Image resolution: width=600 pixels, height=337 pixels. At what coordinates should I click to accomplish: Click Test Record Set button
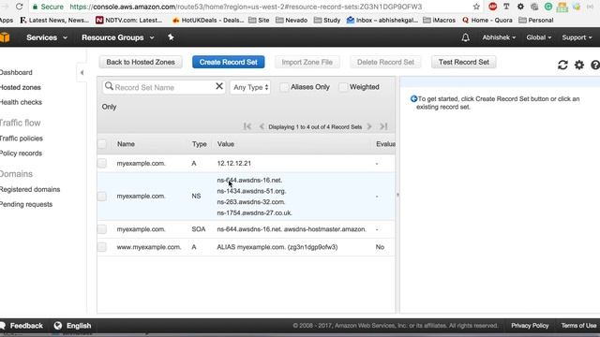point(464,63)
